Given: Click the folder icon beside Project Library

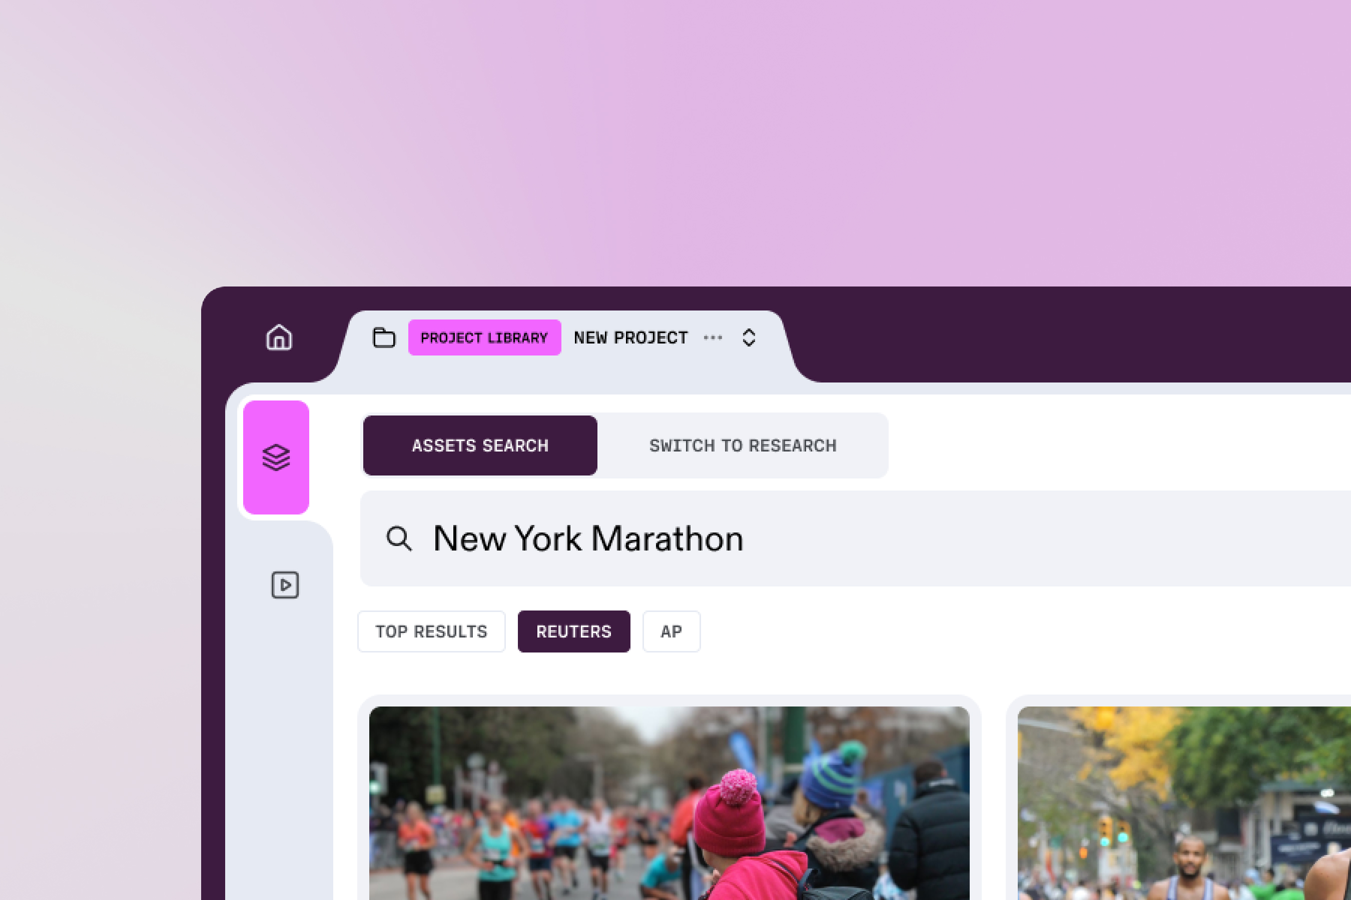Looking at the screenshot, I should (384, 337).
